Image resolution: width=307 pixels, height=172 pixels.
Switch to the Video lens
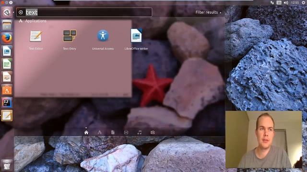click(126, 133)
